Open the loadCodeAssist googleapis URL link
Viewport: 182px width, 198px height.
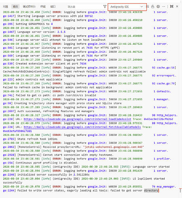tap(77, 119)
